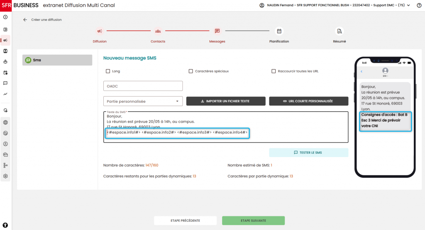Click the Résumé step document icon
425x230 pixels.
pyautogui.click(x=340, y=31)
